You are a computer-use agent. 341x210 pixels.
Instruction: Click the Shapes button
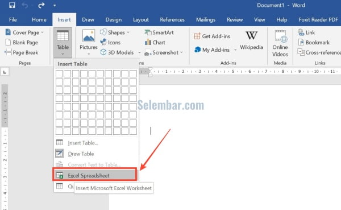113,32
